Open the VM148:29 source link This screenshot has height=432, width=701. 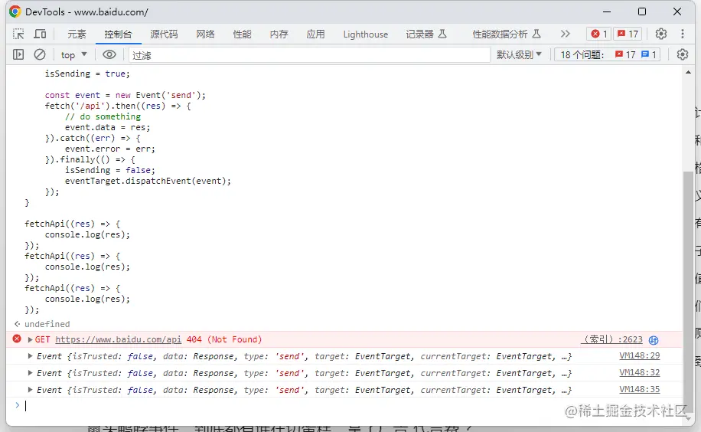[639, 355]
